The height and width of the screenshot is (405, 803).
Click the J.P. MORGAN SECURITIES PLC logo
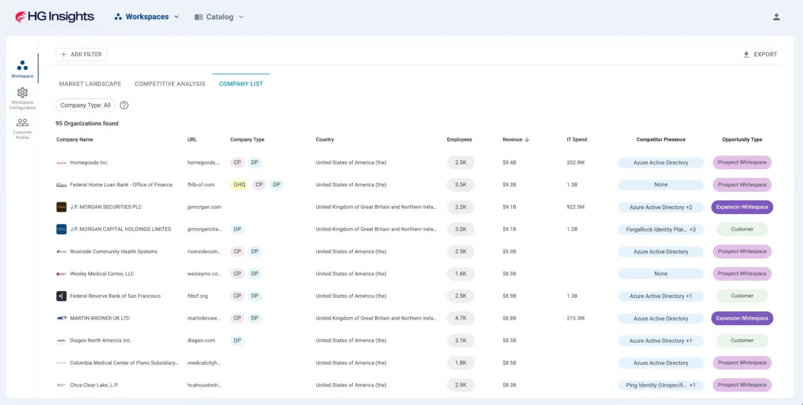click(x=61, y=207)
